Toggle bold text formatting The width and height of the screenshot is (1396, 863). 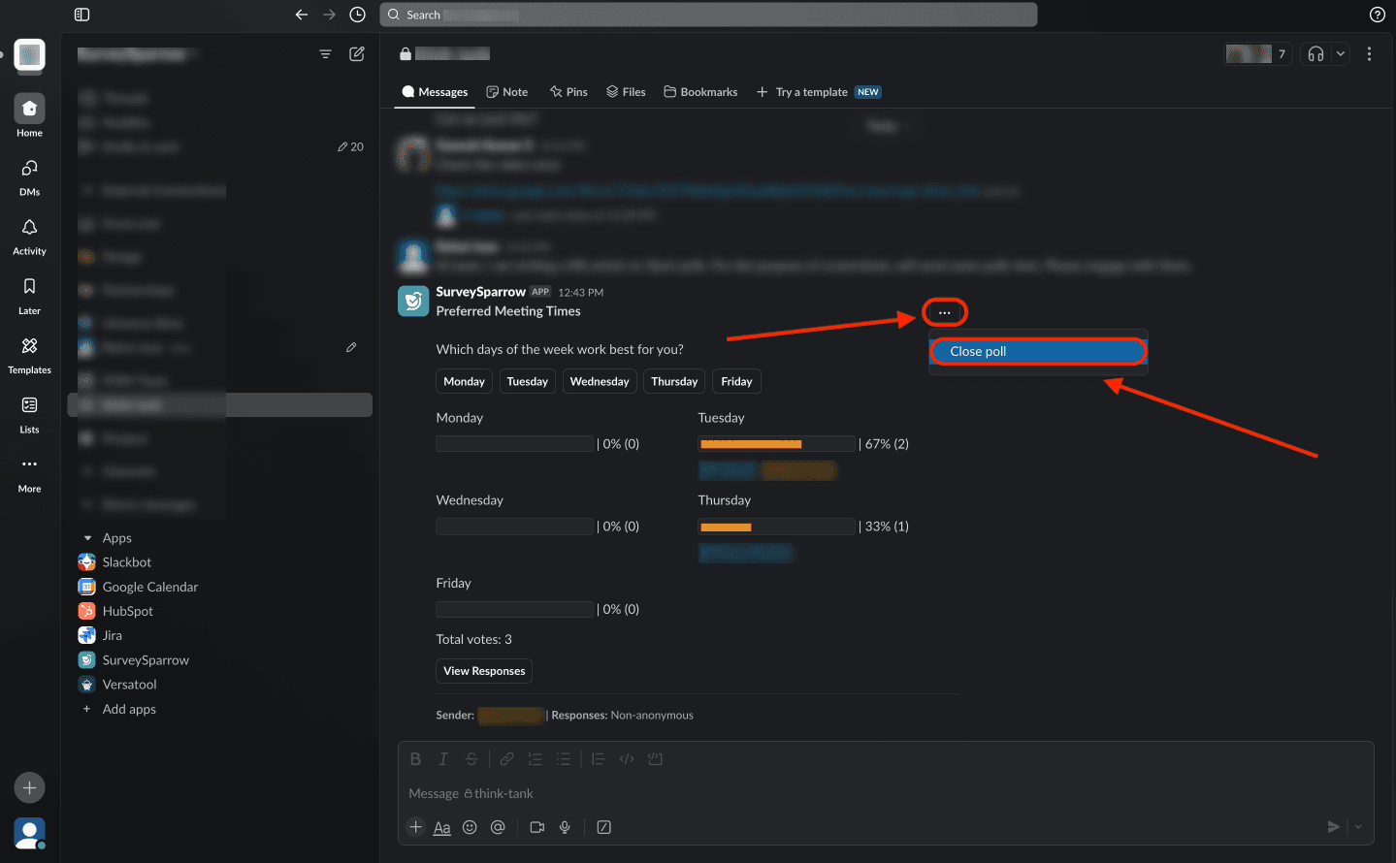(415, 759)
